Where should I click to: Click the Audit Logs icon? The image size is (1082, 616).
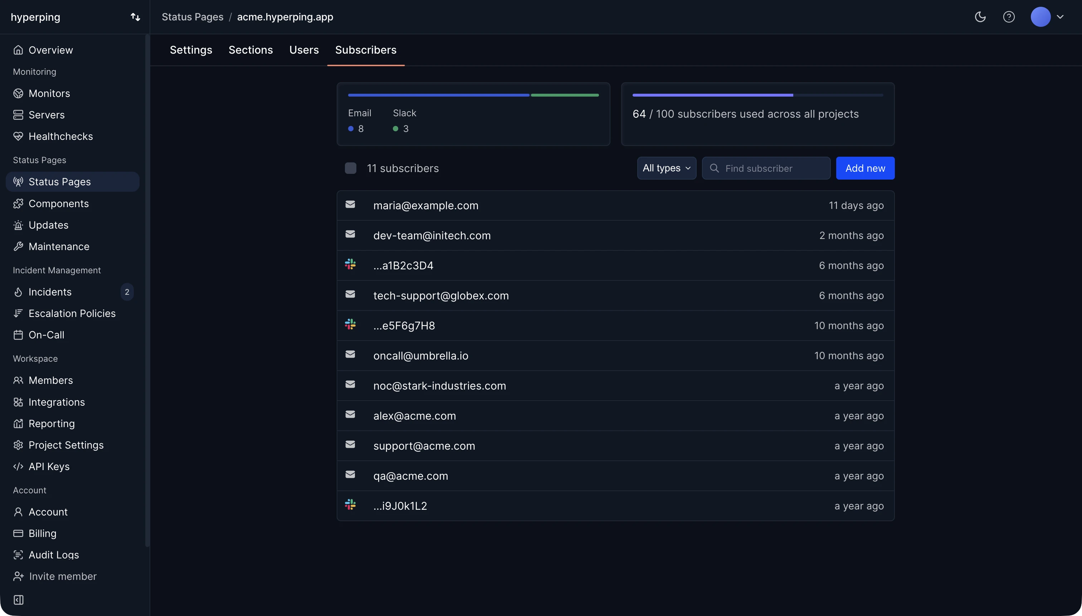point(18,555)
